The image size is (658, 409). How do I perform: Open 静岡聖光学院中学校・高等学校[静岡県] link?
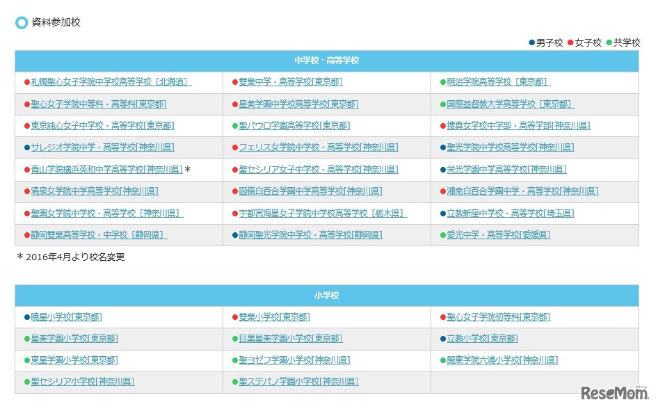coord(311,235)
